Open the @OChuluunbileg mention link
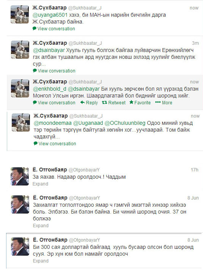203x275 pixels. click(x=125, y=123)
